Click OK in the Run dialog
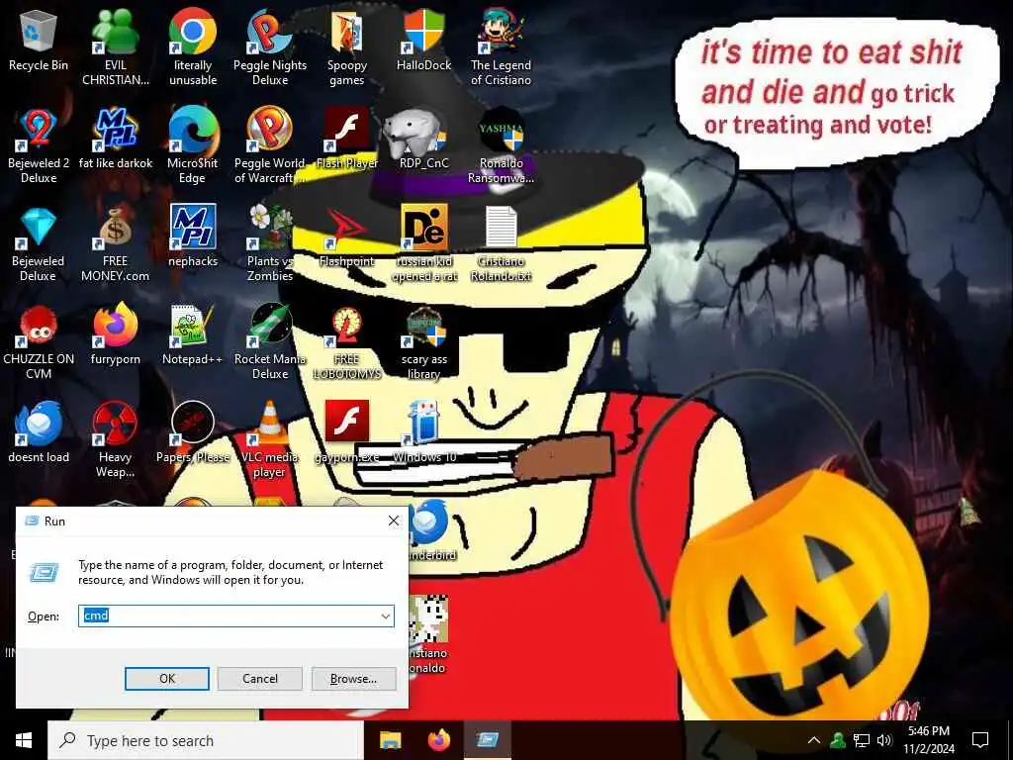1013x760 pixels. pos(166,679)
